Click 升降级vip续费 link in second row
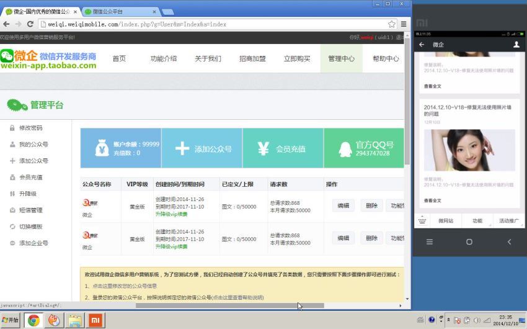Viewport: 527px width, 329px height. (x=171, y=246)
